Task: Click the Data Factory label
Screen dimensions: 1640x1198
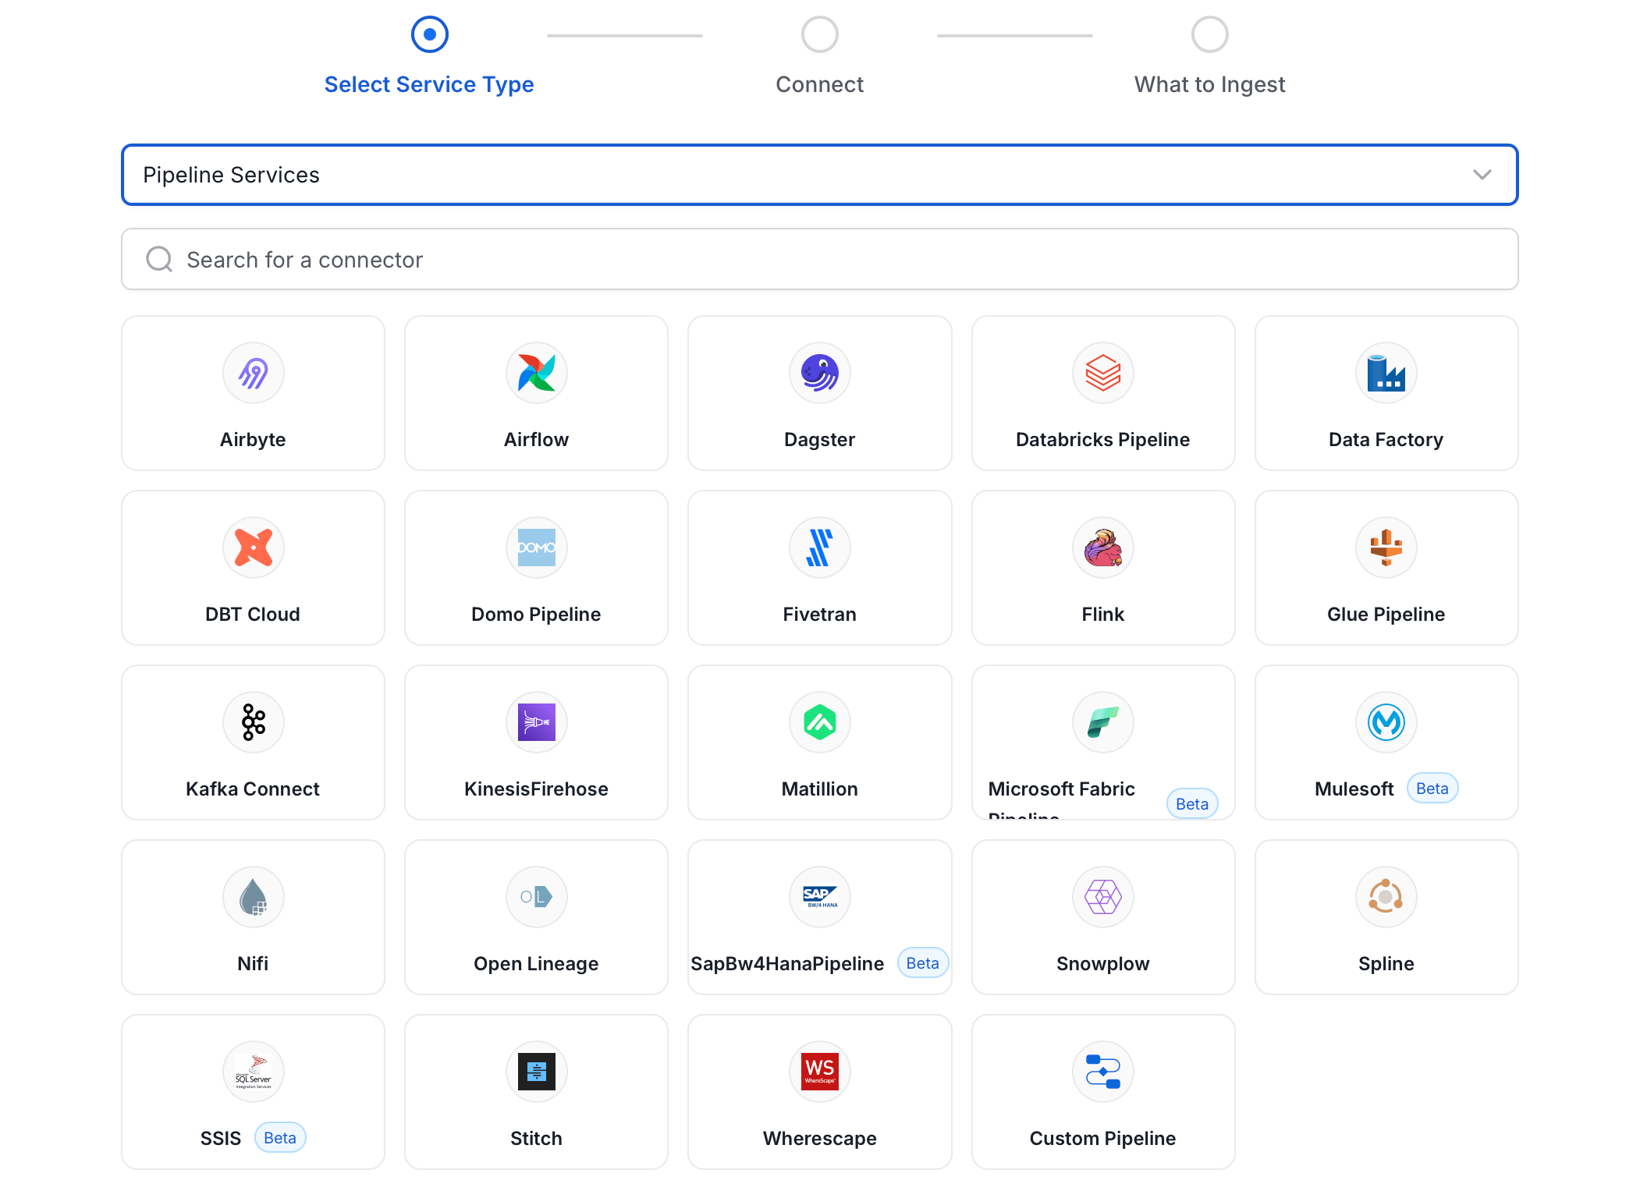Action: point(1386,440)
